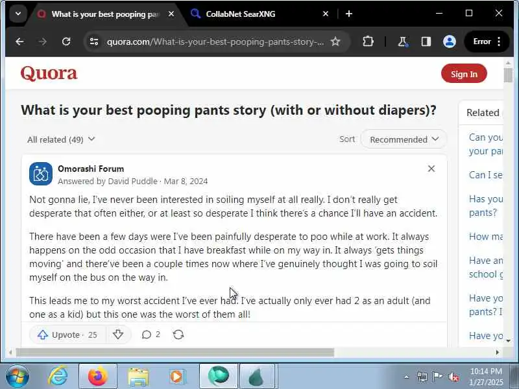Share the answer with the reshare icon
This screenshot has width=519, height=389.
(178, 335)
